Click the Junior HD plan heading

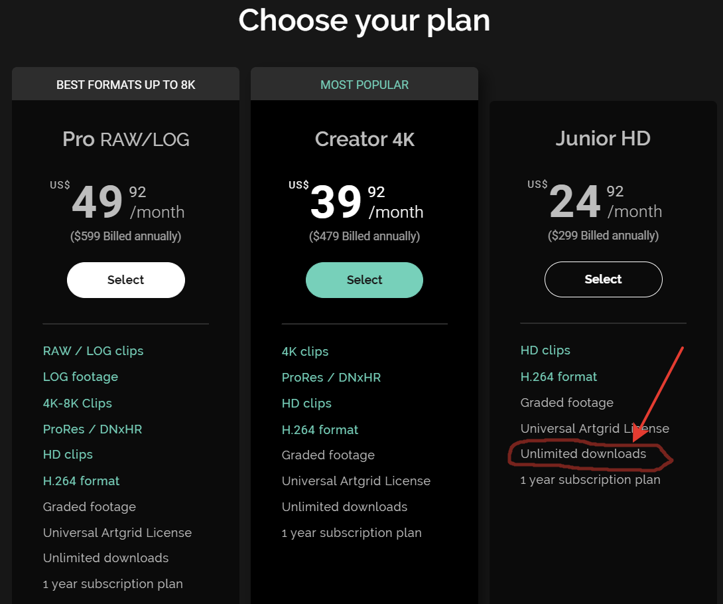pos(603,138)
